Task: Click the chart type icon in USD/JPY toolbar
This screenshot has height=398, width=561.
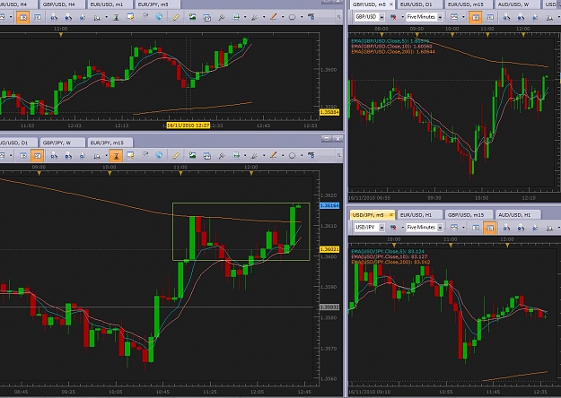Action: click(x=454, y=228)
